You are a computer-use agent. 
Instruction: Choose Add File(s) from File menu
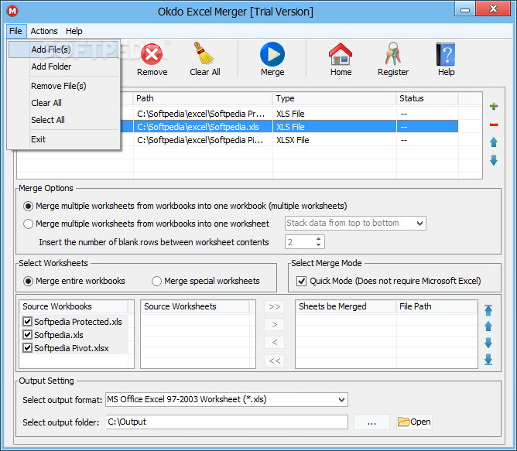click(x=63, y=50)
